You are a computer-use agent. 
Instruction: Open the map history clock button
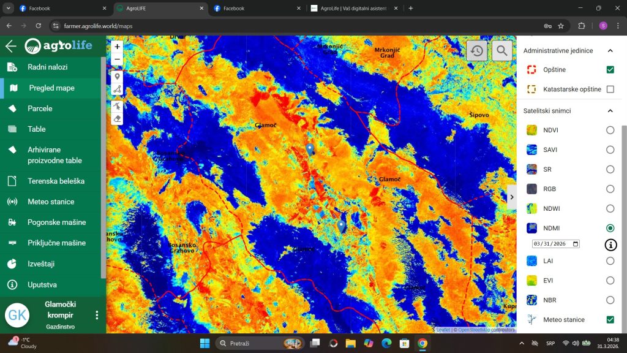click(x=477, y=51)
